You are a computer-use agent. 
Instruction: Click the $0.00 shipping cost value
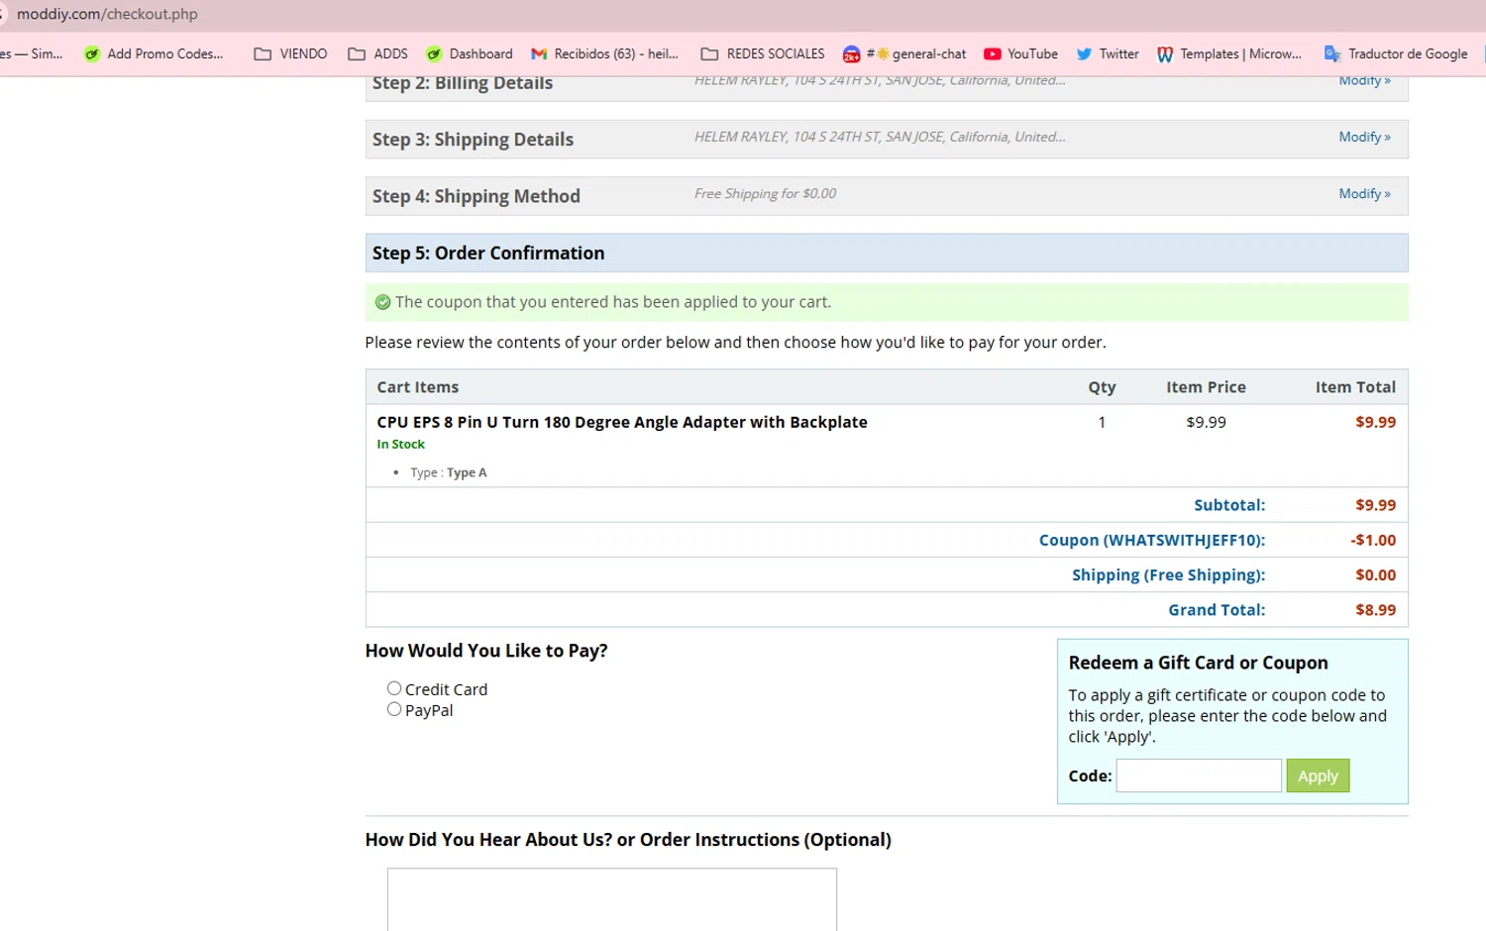(x=1375, y=575)
